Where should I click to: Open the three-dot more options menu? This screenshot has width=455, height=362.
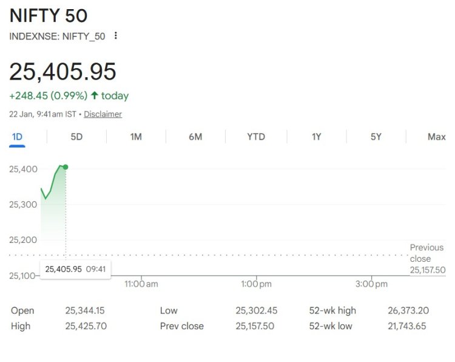116,36
